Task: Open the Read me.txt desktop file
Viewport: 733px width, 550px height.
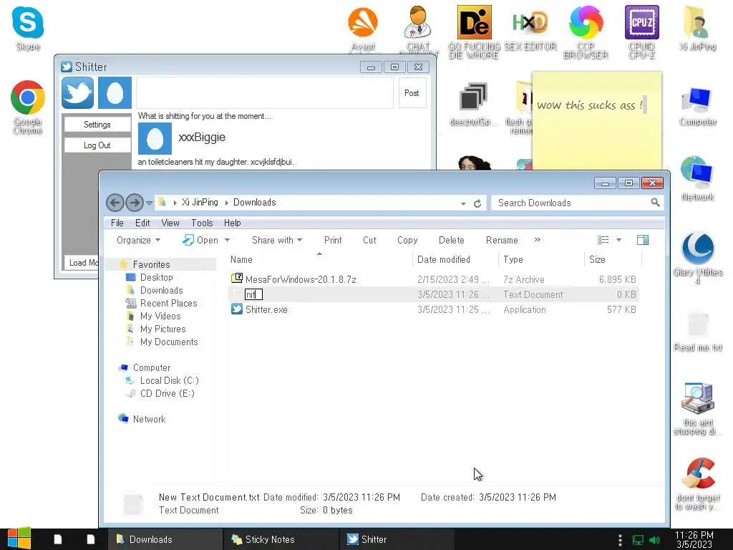Action: pos(697,331)
